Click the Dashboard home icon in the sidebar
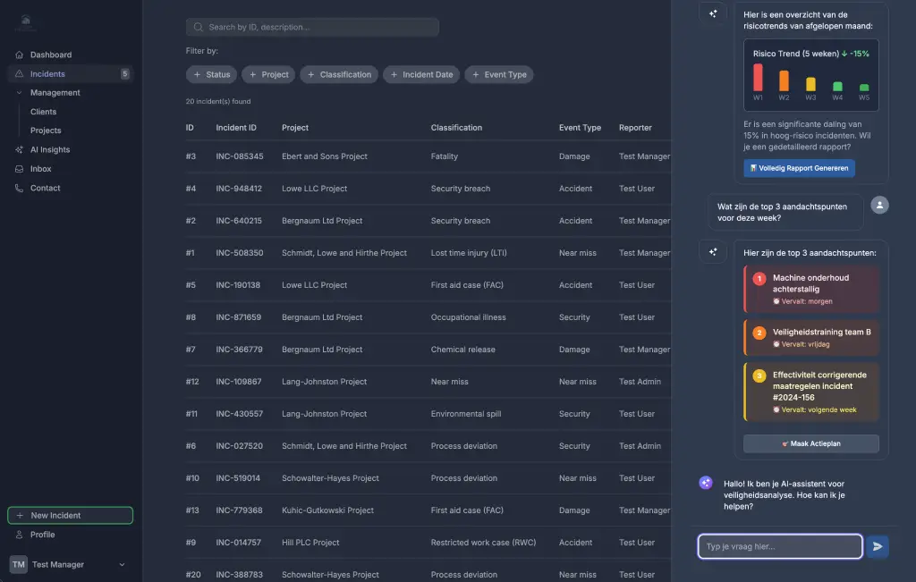916x582 pixels. point(18,55)
